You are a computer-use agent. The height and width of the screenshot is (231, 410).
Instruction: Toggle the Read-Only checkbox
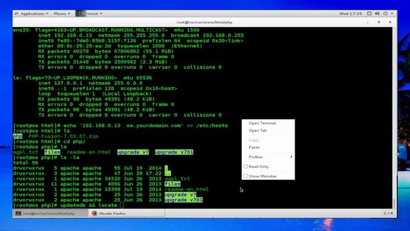coord(245,166)
